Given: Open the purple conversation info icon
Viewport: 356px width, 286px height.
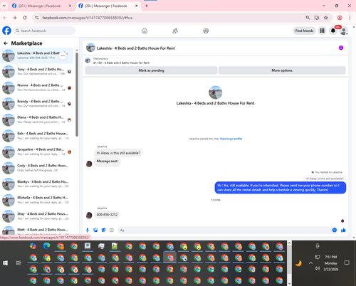Looking at the screenshot, I should tap(341, 48).
